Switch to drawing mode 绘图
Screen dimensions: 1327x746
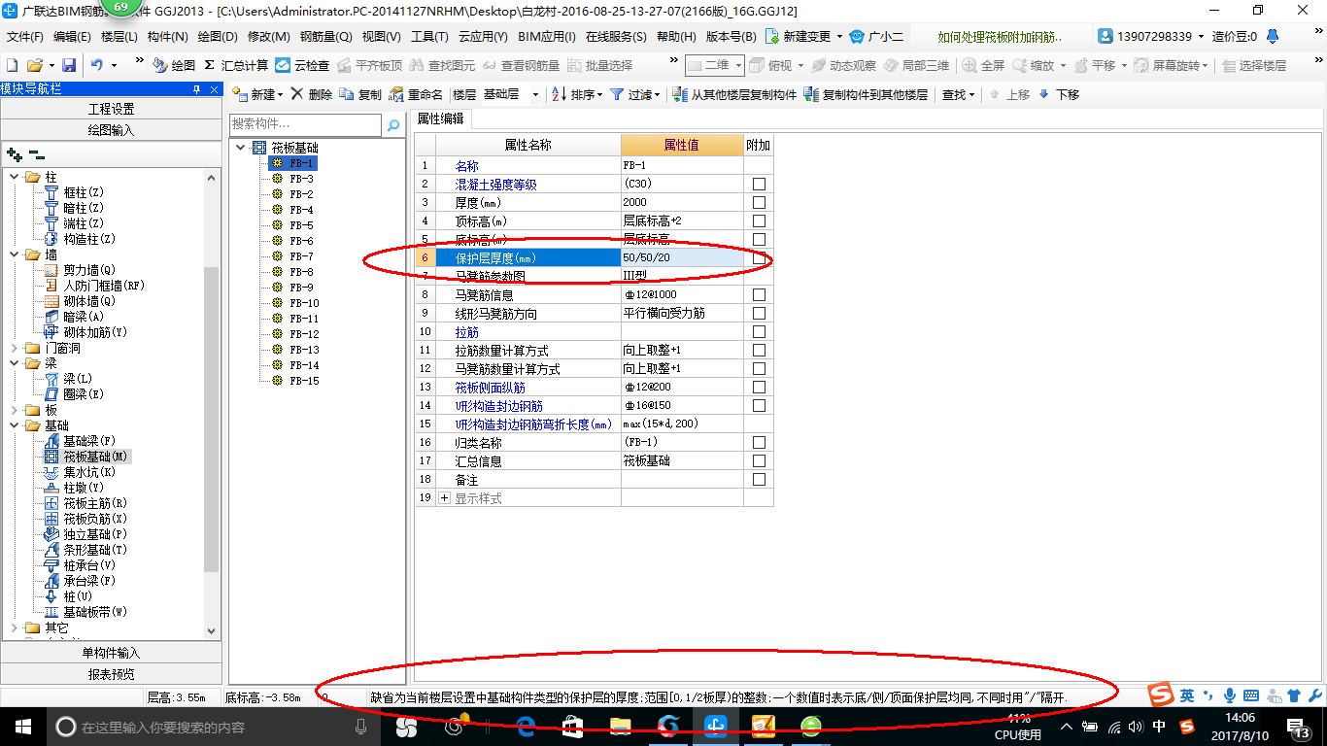pyautogui.click(x=175, y=65)
